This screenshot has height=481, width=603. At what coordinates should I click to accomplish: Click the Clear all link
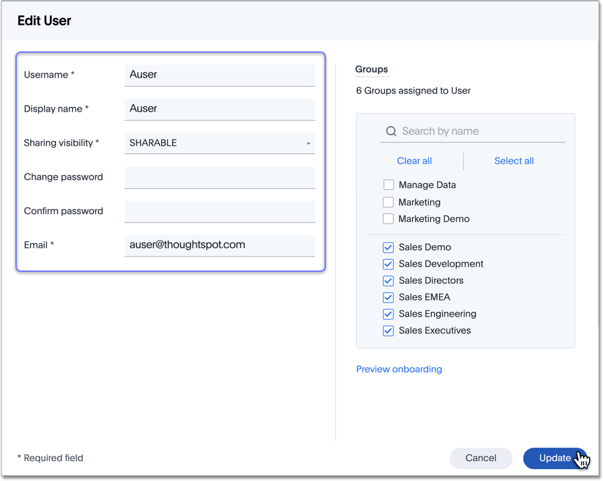pyautogui.click(x=414, y=161)
